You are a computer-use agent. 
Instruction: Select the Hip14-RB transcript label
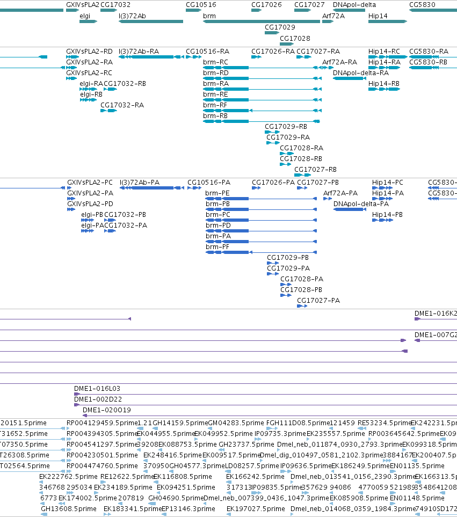384,84
